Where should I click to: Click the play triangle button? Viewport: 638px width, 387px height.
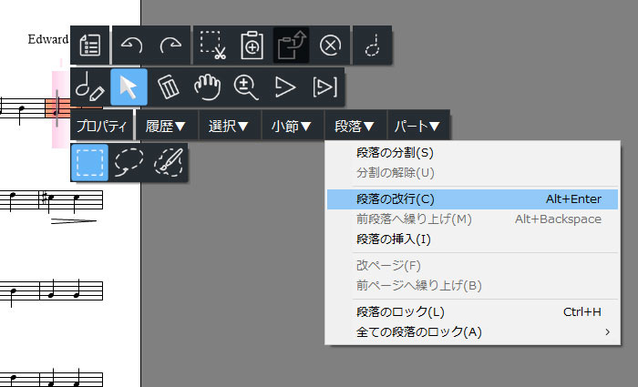click(284, 87)
